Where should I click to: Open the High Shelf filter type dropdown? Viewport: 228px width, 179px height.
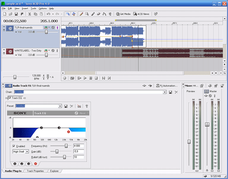coord(27,151)
